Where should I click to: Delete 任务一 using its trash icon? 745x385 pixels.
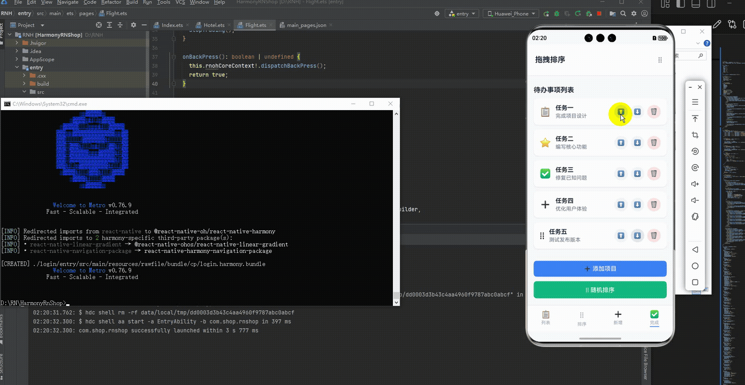point(653,112)
